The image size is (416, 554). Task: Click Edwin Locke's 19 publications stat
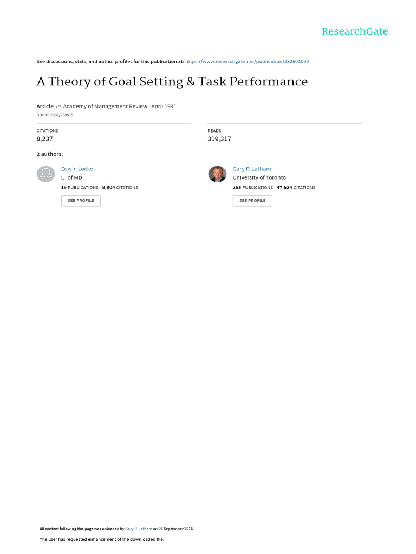tap(80, 188)
